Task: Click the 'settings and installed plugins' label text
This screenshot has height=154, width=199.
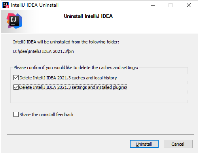Action: click(x=99, y=87)
